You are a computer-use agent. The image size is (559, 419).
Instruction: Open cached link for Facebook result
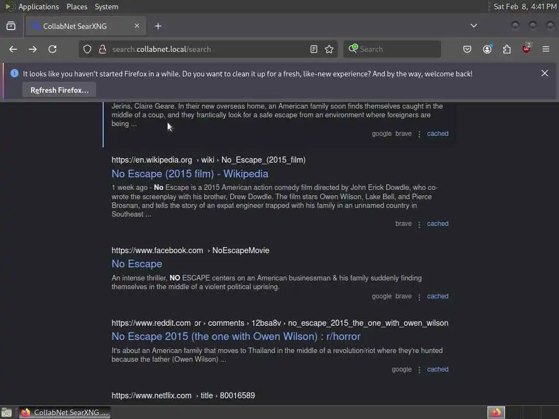tap(438, 296)
